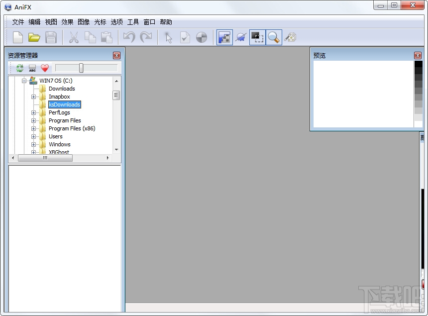Viewport: 428px width, 316px height.
Task: Copy with the two-pages toolbar icon
Action: (91, 37)
